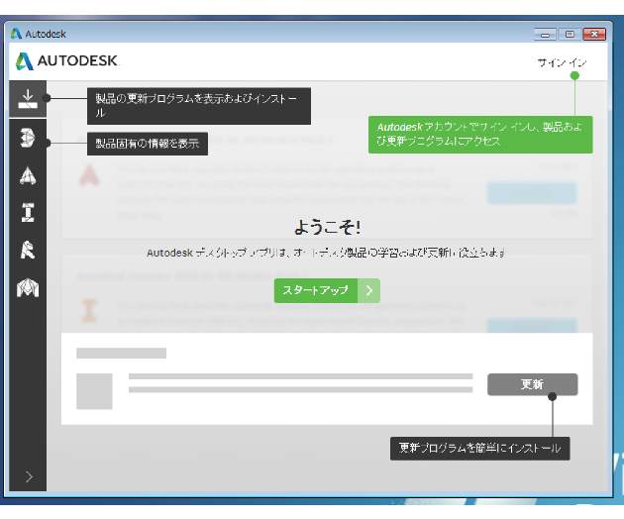624x519 pixels.
Task: Minimize the Autodesk window
Action: (545, 35)
